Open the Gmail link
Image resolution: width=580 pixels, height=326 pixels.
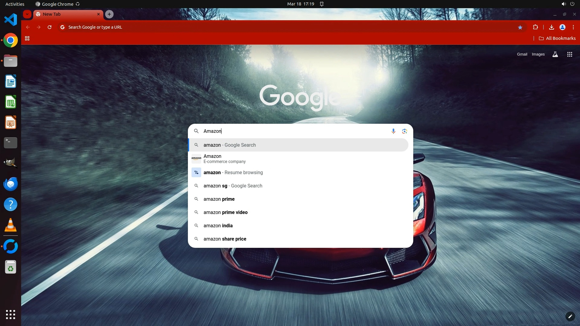coord(522,54)
